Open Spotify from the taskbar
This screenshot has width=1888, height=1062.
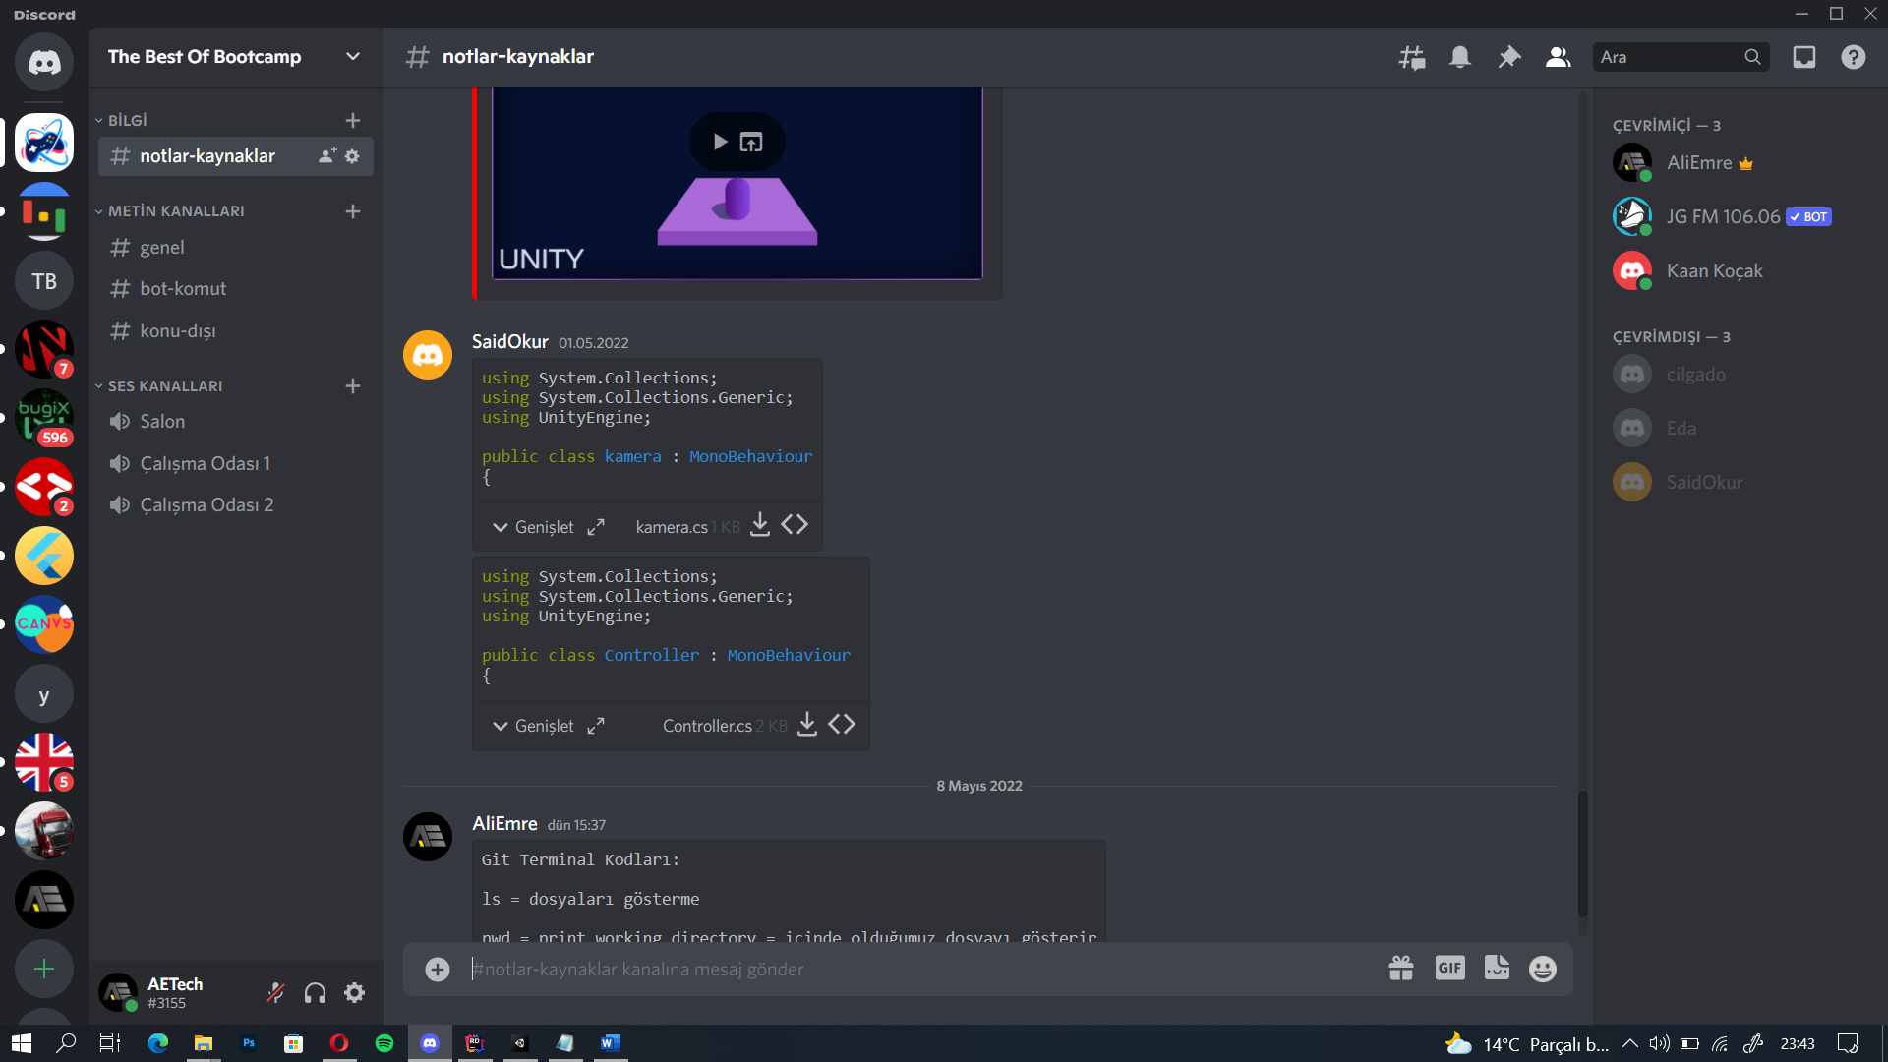pyautogui.click(x=383, y=1043)
